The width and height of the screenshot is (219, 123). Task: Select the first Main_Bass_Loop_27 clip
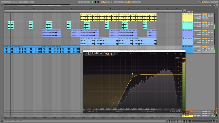coord(99,41)
